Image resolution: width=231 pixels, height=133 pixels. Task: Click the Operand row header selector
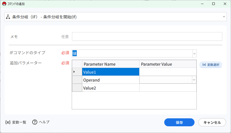point(77,80)
